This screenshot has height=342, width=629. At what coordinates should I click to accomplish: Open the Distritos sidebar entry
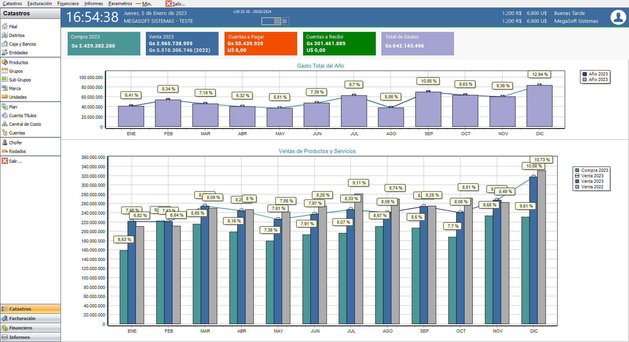[13, 35]
